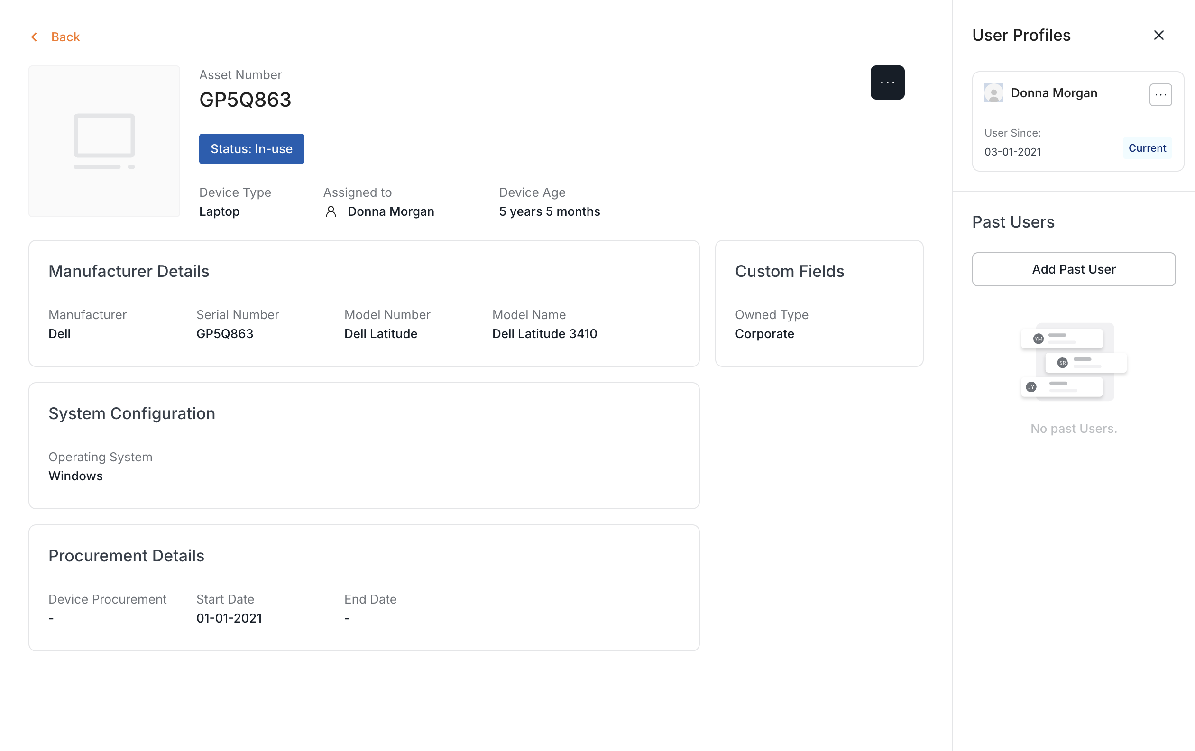This screenshot has width=1195, height=751.
Task: Click the Device Type value Laptop
Action: coord(220,212)
